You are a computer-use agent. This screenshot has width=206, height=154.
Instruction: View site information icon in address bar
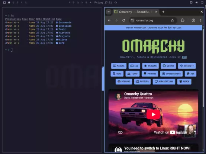[x=132, y=20]
